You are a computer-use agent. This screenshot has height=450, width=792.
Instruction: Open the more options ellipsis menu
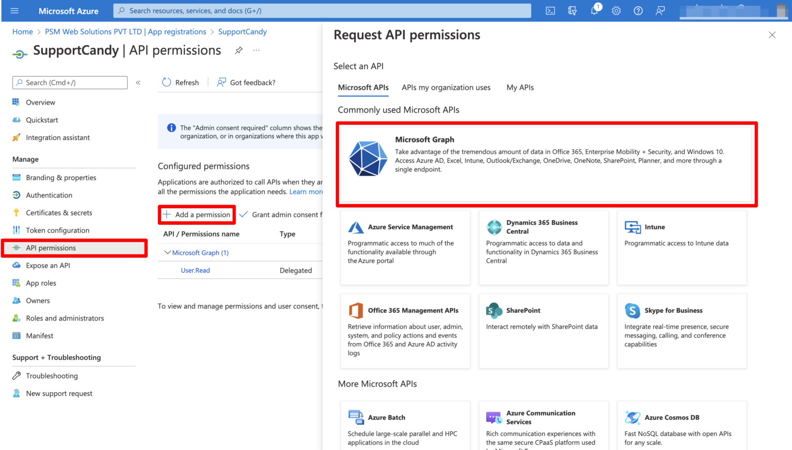[256, 51]
